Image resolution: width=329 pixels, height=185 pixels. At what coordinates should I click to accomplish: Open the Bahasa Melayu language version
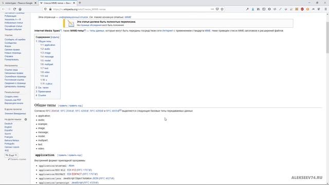click(x=12, y=140)
